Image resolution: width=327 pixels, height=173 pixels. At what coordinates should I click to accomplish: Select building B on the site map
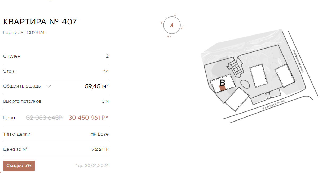(x=223, y=83)
